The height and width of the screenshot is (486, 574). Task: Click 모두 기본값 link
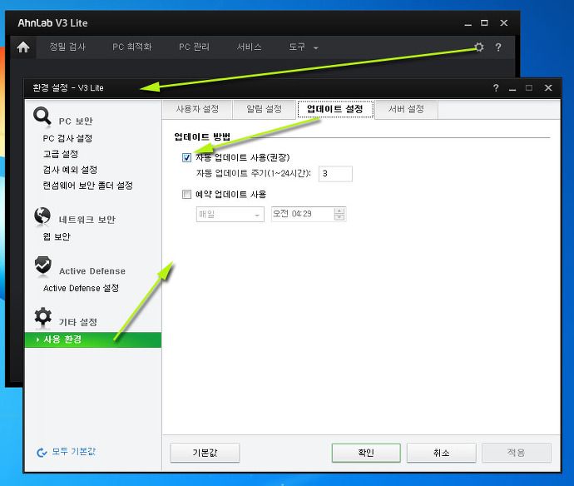point(73,452)
